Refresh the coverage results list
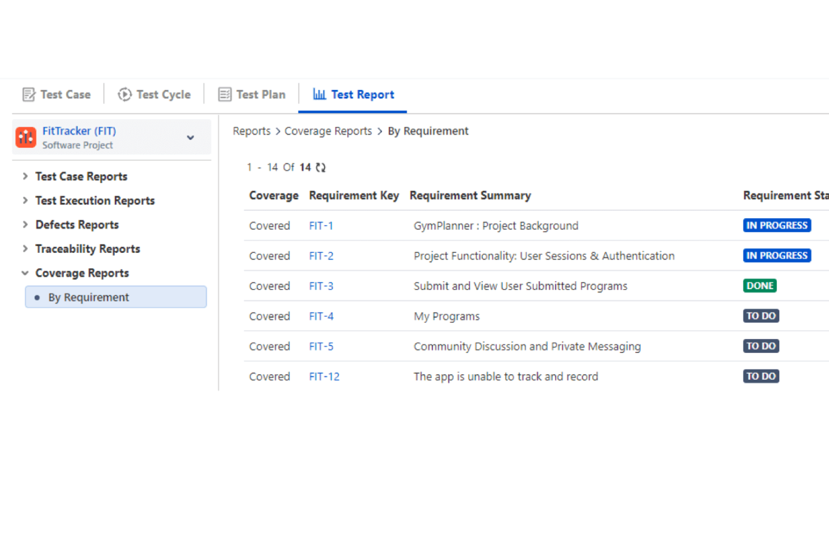This screenshot has height=552, width=829. tap(320, 167)
